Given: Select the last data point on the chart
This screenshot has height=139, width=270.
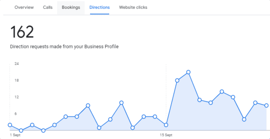Looking at the screenshot, I should point(267,106).
